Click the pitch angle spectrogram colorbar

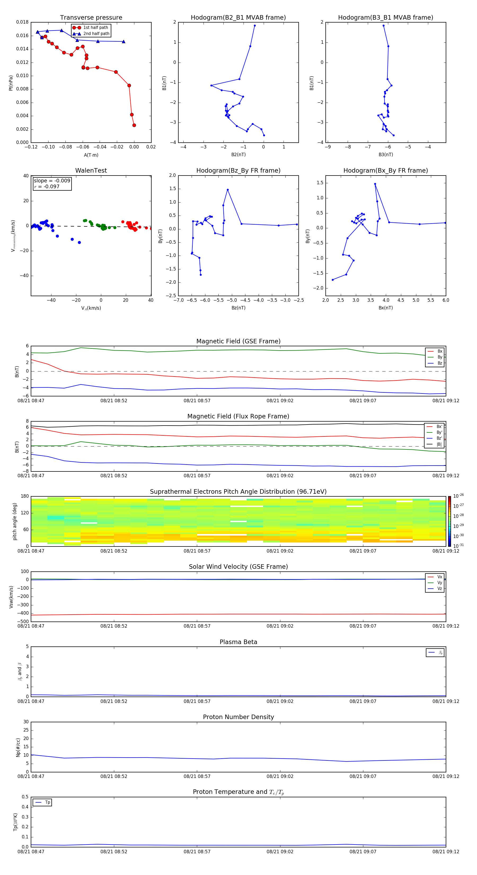(x=449, y=521)
